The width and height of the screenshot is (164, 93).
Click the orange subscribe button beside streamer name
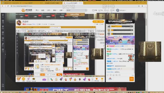coord(98,22)
